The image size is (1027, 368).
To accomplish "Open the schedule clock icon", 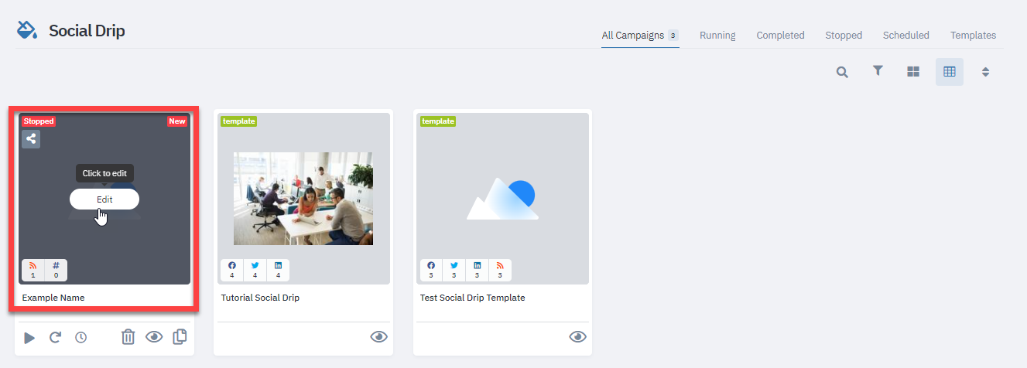I will 80,338.
